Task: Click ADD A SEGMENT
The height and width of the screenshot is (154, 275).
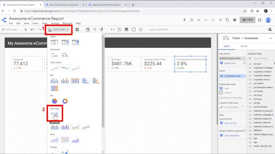Action: coord(230,136)
